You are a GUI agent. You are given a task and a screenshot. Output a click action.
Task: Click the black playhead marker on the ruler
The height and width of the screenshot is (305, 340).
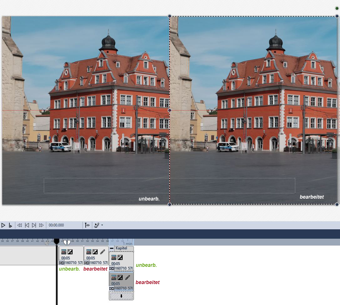tap(56, 241)
